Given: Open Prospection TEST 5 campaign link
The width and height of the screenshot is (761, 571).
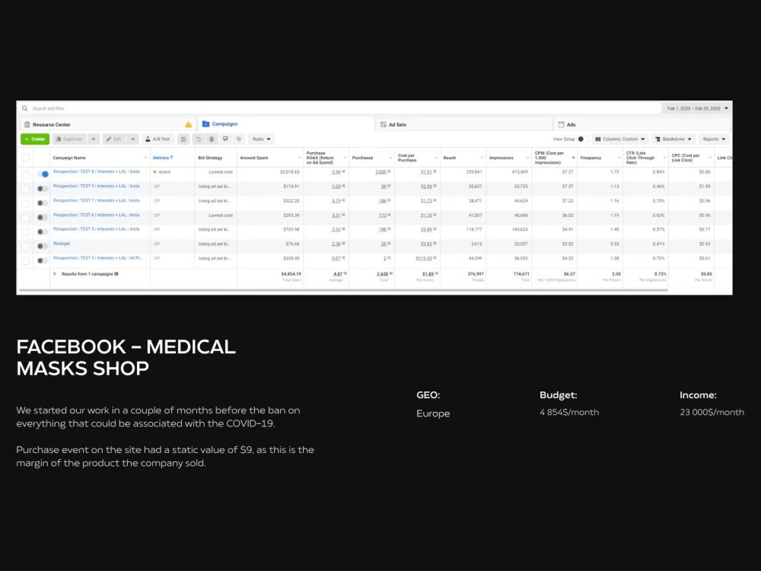Looking at the screenshot, I should pyautogui.click(x=96, y=229).
